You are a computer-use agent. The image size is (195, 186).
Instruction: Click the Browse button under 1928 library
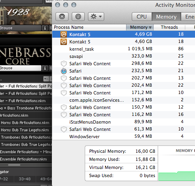(20, 28)
